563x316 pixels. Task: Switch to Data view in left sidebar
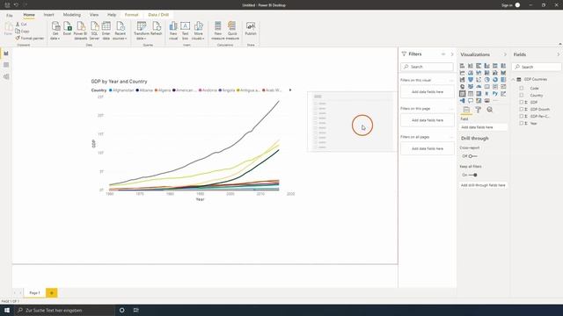click(6, 65)
